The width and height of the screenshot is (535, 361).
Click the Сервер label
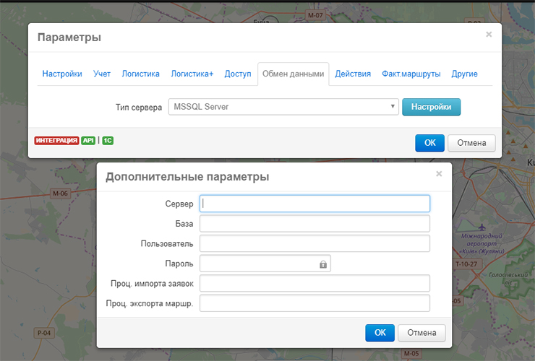click(179, 204)
